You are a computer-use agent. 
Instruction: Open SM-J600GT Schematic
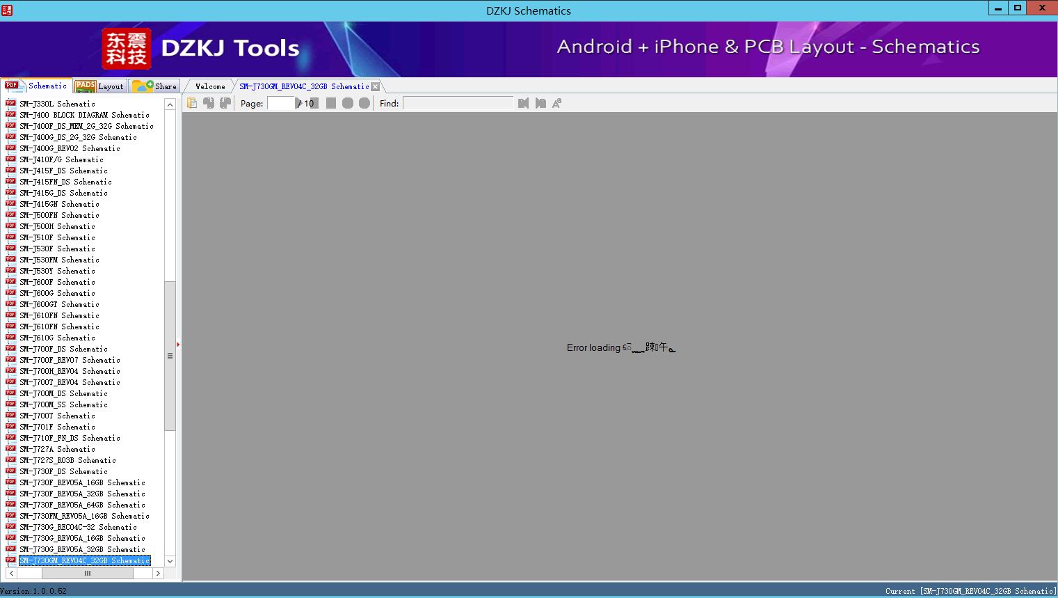pos(60,304)
